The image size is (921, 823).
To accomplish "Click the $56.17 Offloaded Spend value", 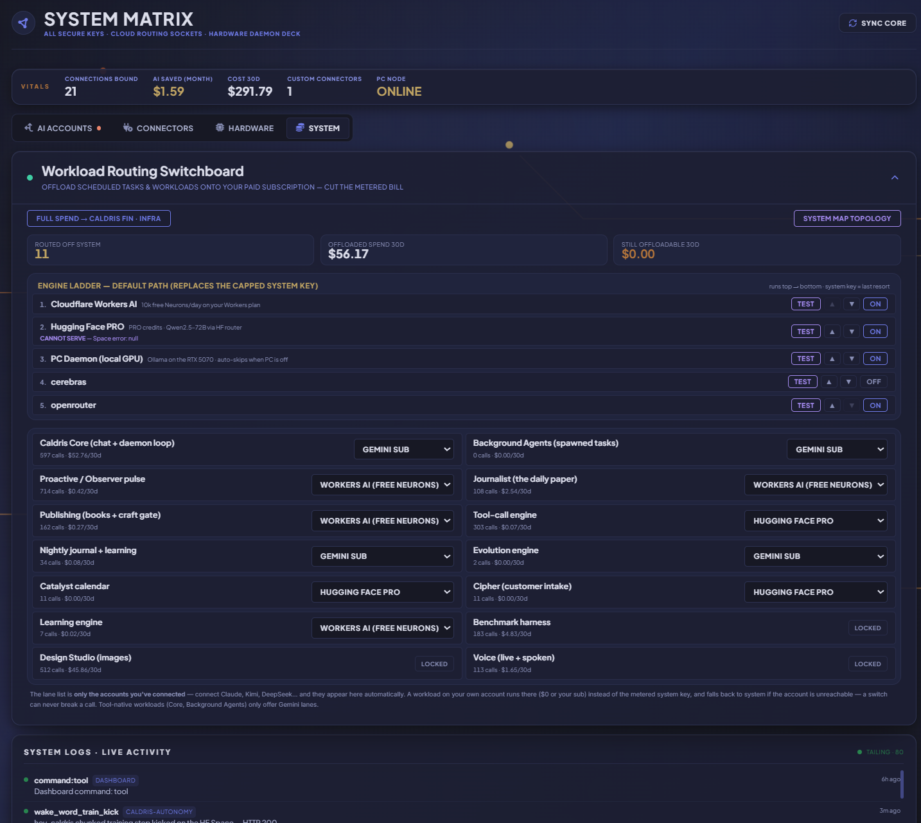I will 348,254.
